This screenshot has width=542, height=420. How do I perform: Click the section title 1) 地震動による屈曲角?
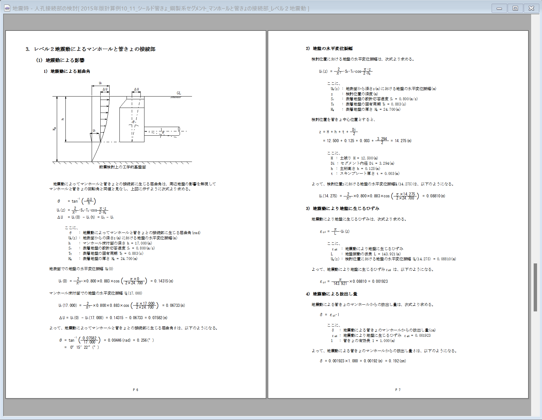click(x=67, y=71)
